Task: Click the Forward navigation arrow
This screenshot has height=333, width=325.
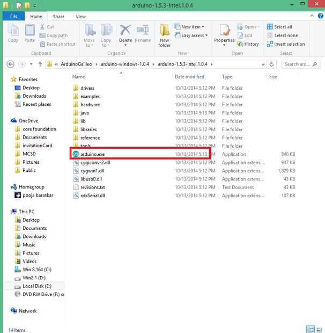Action: tap(21, 64)
